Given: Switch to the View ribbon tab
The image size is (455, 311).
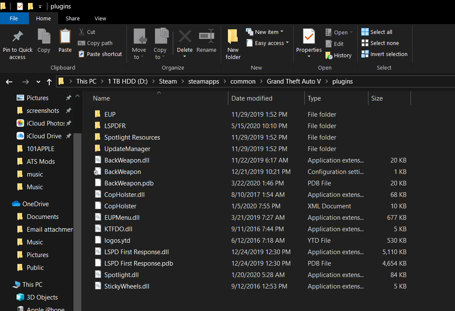Looking at the screenshot, I should tap(100, 18).
